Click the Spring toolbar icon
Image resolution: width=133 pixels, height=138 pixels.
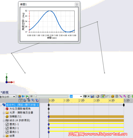point(117,96)
